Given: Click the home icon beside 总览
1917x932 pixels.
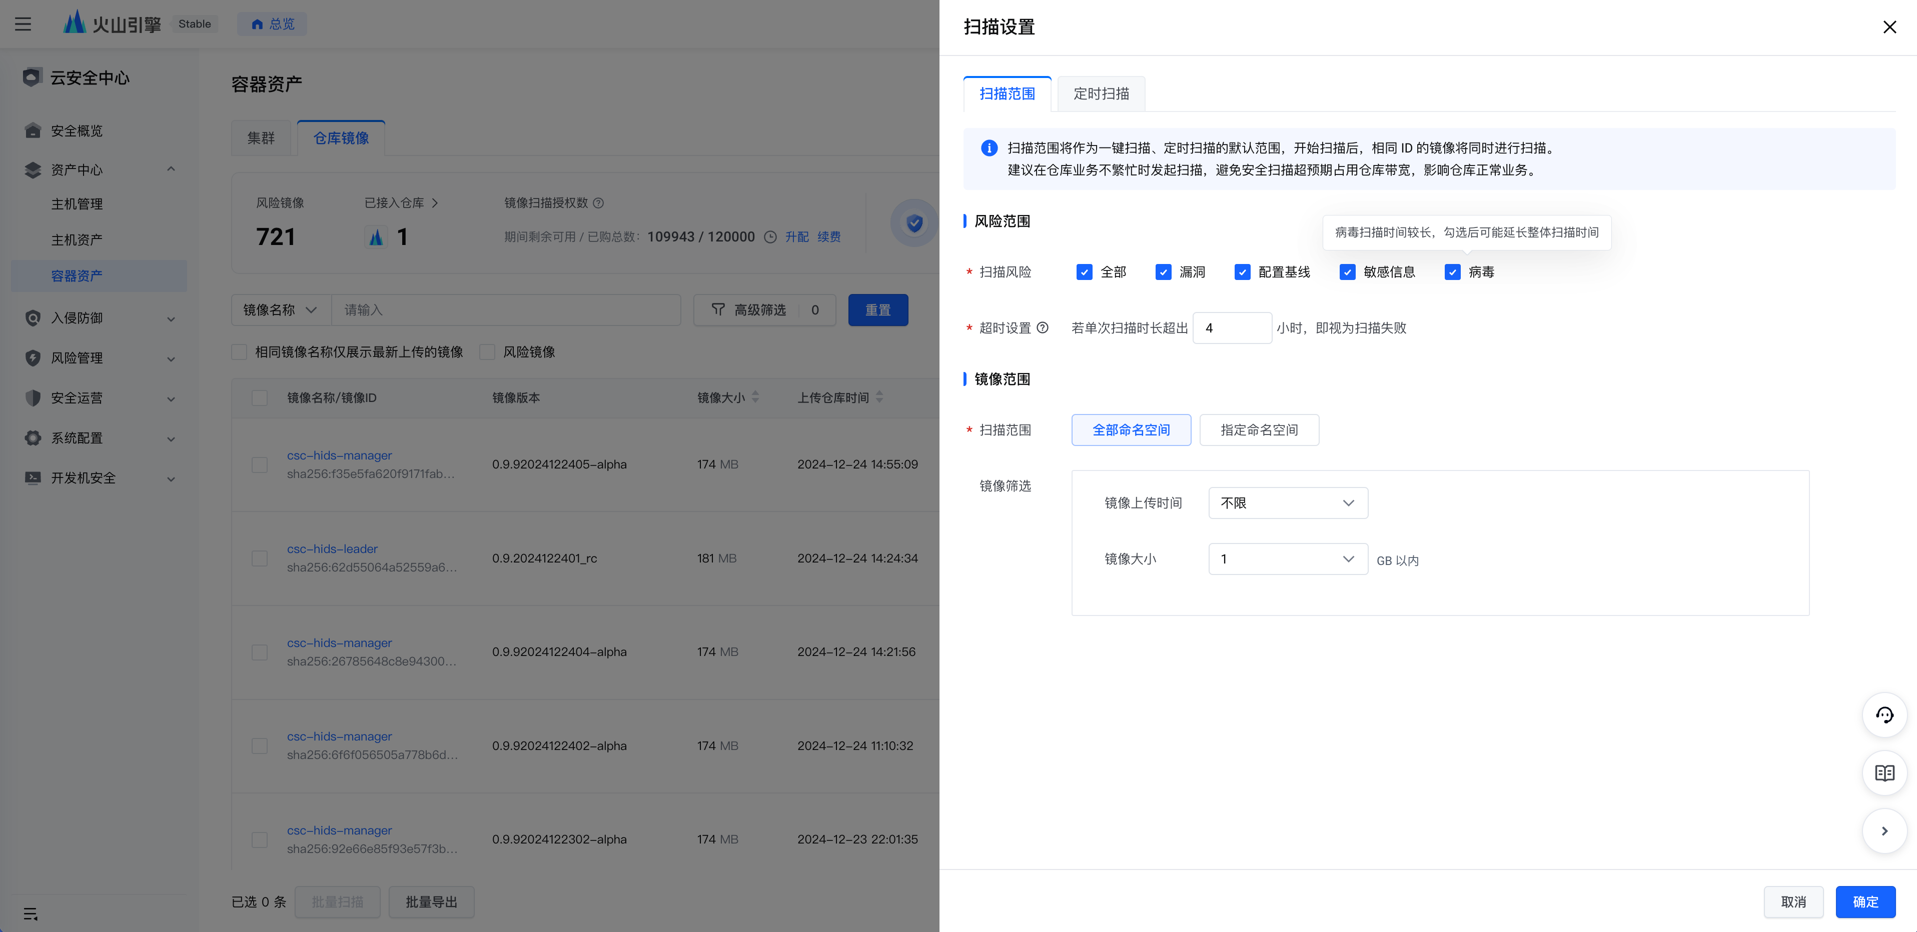Looking at the screenshot, I should pos(258,24).
